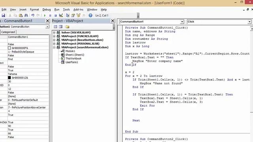Open the Run menu
This screenshot has width=253, height=142.
tap(57, 9)
